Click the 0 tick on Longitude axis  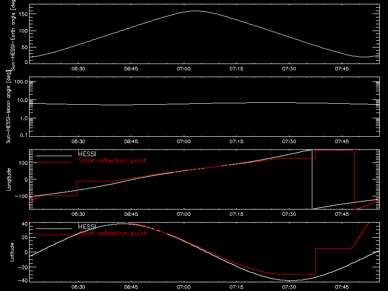click(26, 179)
